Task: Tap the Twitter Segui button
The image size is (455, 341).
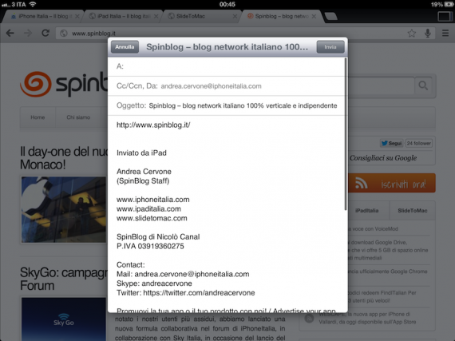Action: pos(391,143)
